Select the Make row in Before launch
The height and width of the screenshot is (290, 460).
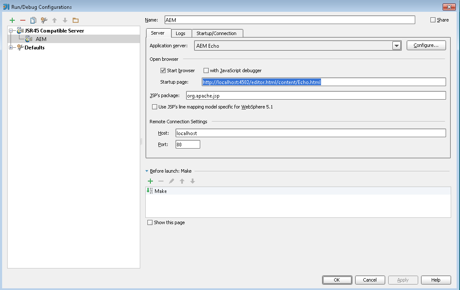[x=298, y=191]
